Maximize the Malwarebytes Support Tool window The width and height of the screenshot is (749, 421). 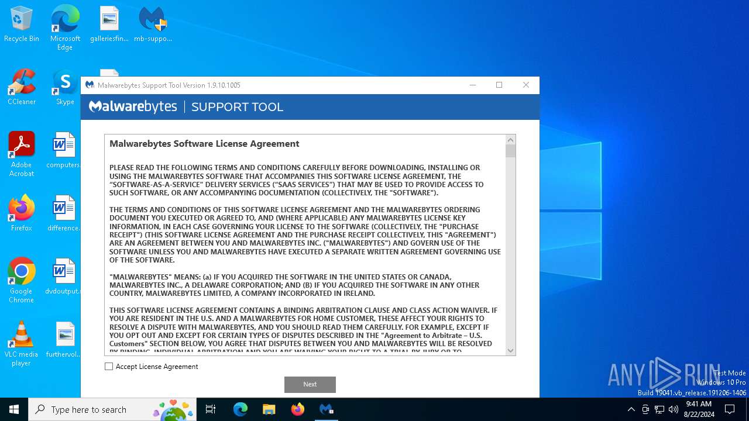pyautogui.click(x=499, y=85)
